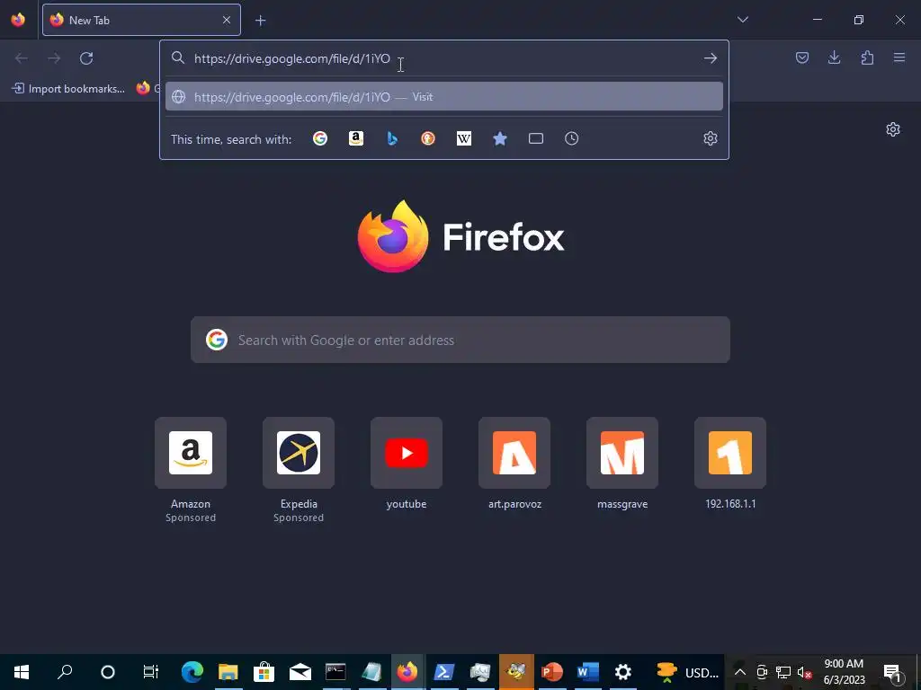Personalize new tab with gear icon
This screenshot has height=690, width=921.
click(x=893, y=129)
